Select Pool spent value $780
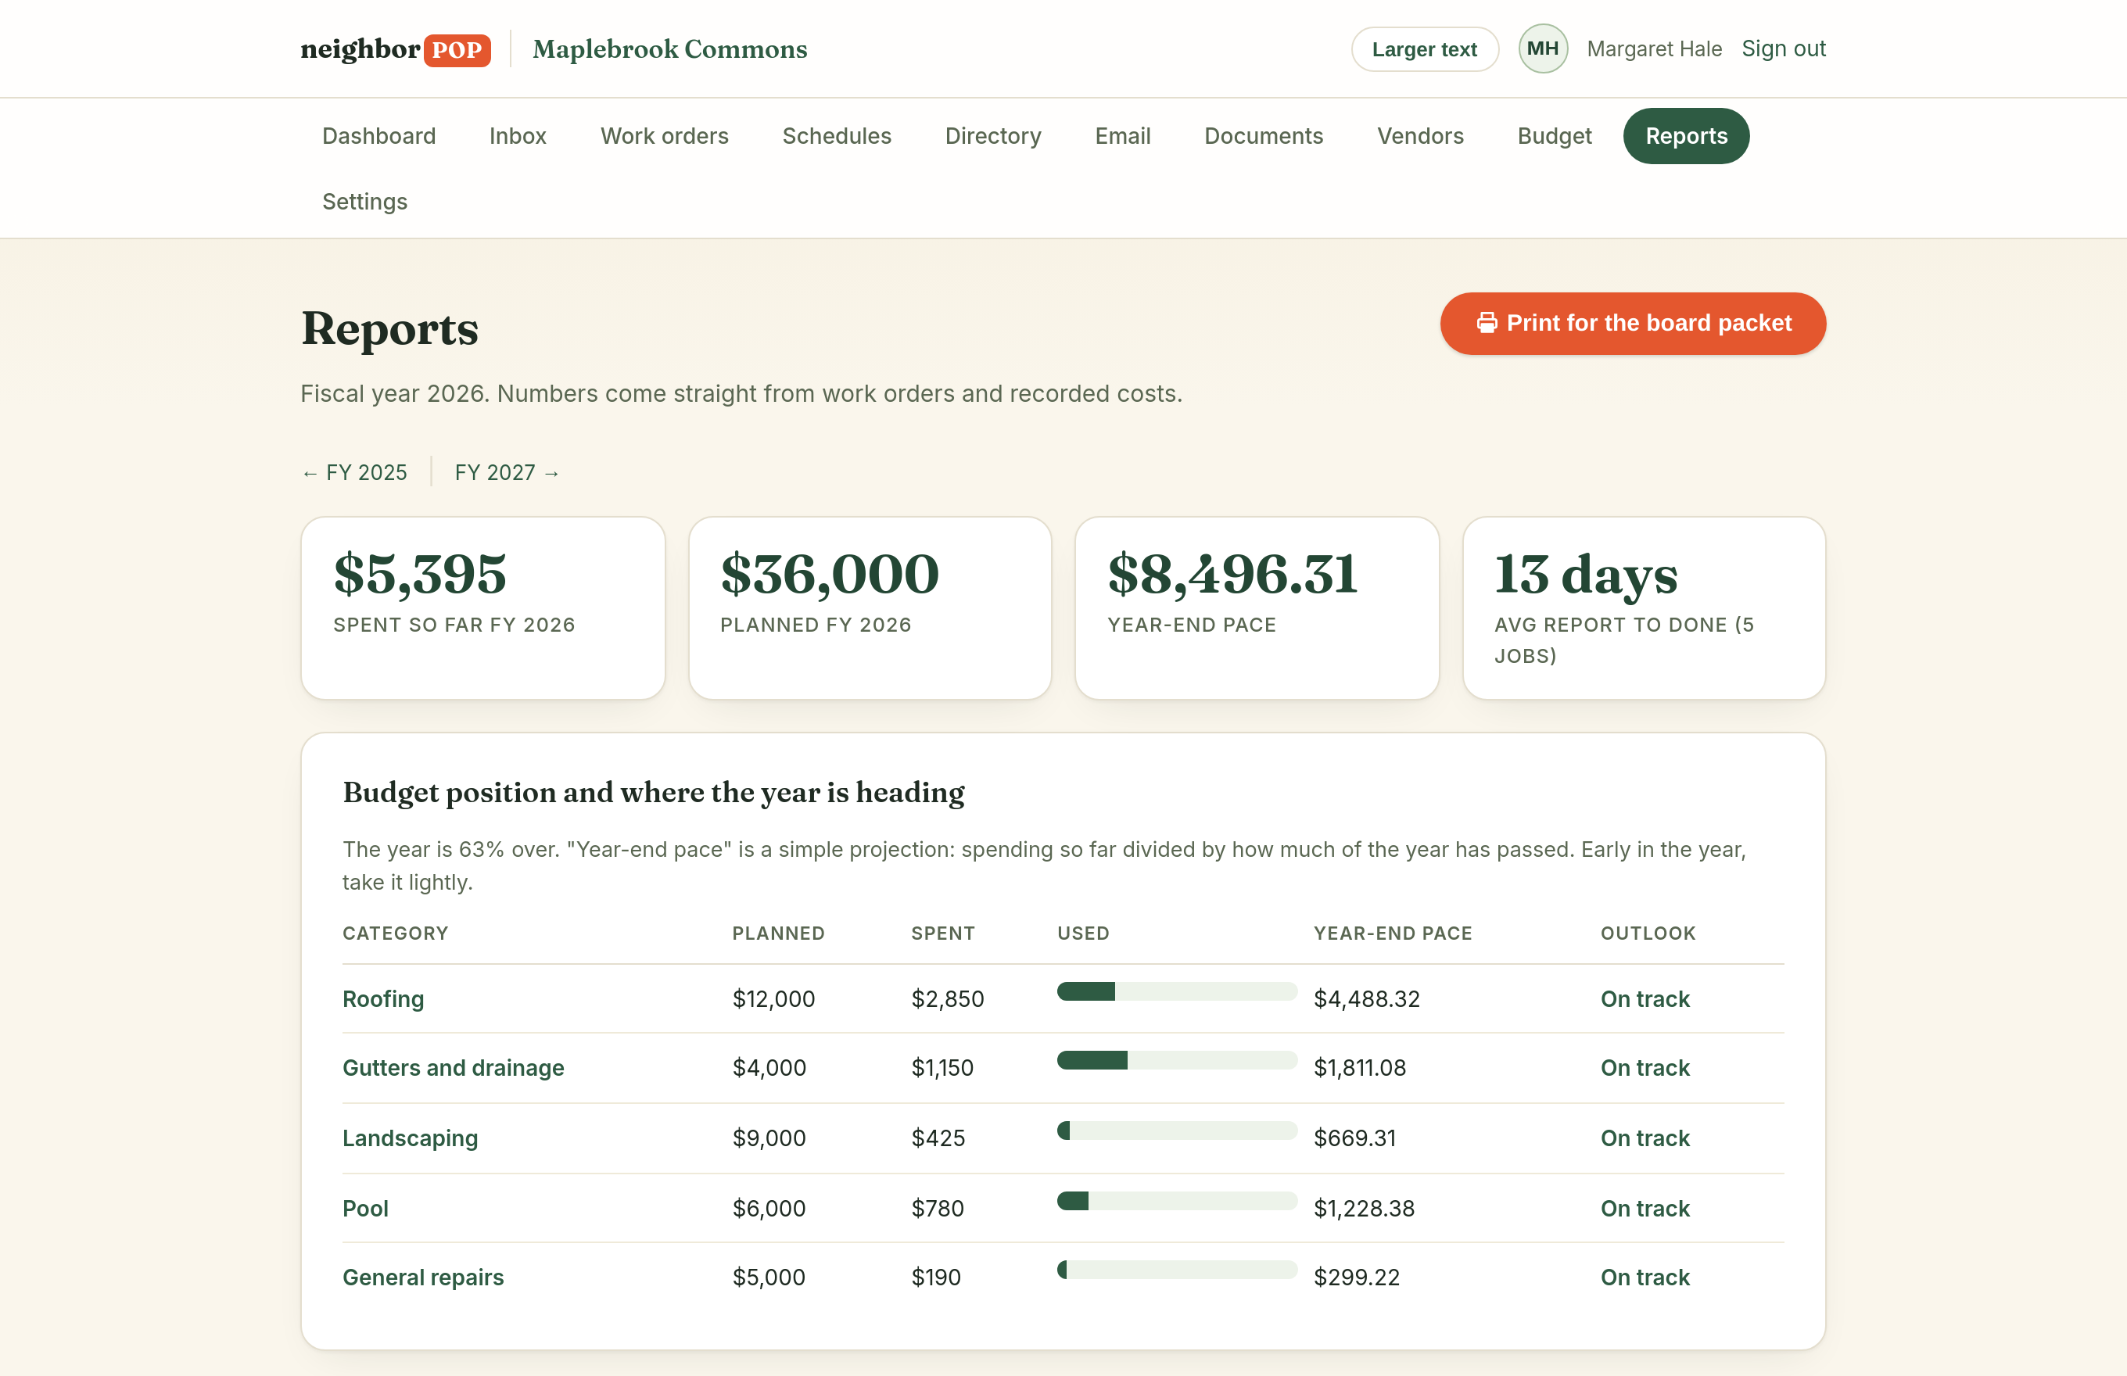 point(938,1208)
